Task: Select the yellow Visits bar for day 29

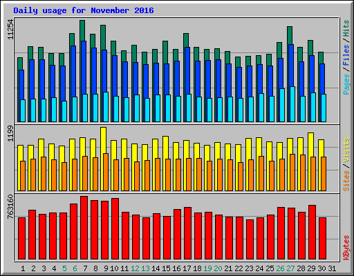Action: [311, 145]
